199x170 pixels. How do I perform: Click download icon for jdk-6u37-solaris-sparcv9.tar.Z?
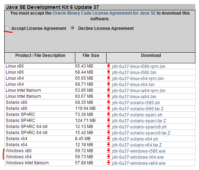pos(108,133)
